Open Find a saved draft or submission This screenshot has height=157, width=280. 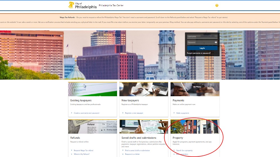tap(137, 151)
